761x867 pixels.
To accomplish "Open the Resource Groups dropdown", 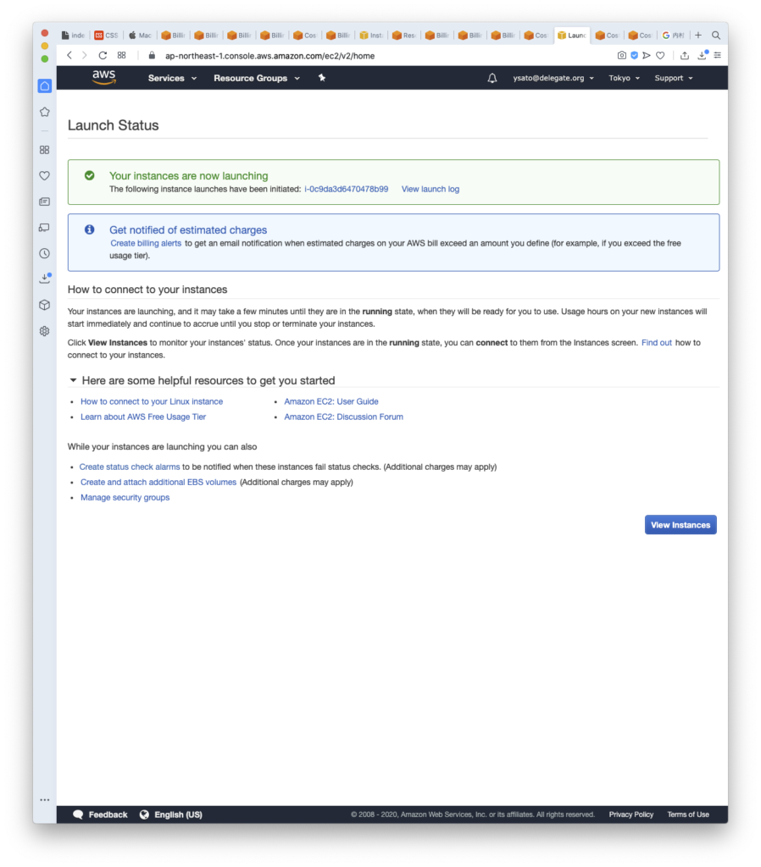I will click(256, 78).
